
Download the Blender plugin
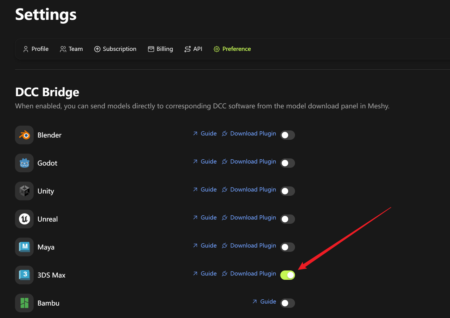pos(249,133)
